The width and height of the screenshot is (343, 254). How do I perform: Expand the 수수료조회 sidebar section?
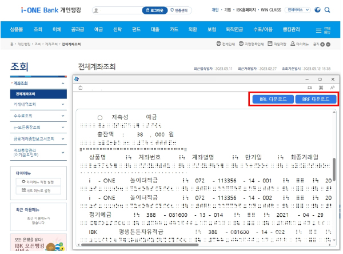[63, 116]
